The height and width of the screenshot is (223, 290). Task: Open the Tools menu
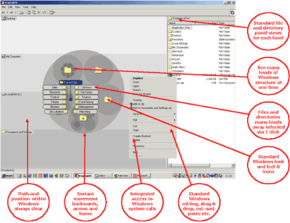point(25,7)
